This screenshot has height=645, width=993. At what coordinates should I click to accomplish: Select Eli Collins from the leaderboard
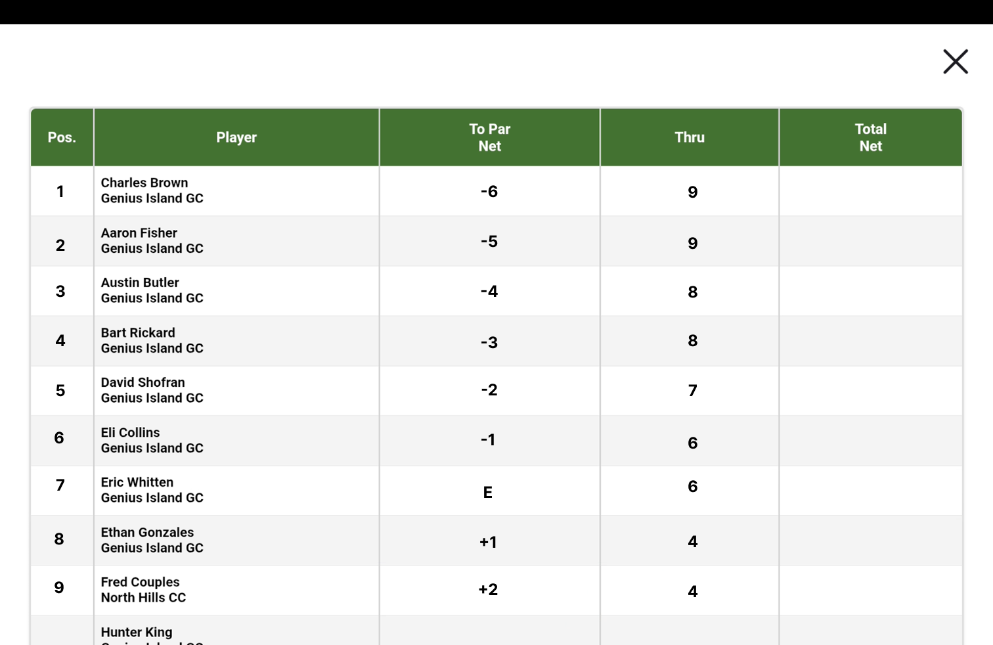coord(236,440)
